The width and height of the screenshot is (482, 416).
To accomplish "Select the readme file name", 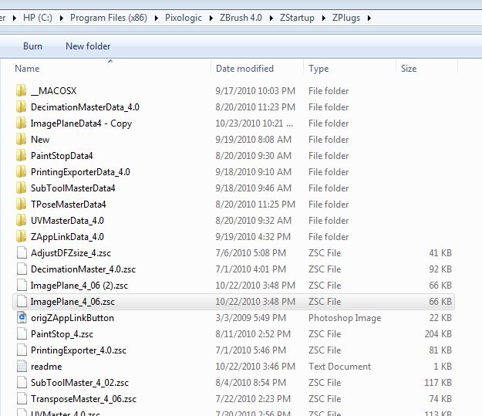I will (46, 367).
